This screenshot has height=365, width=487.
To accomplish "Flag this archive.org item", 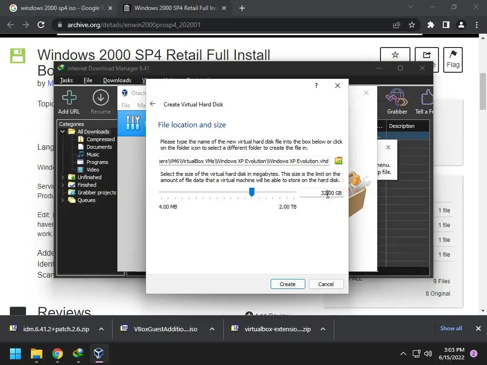I will (453, 59).
